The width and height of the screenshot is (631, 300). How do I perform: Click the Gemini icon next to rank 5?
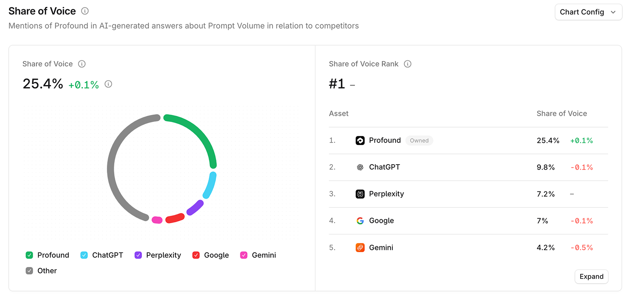pos(360,247)
